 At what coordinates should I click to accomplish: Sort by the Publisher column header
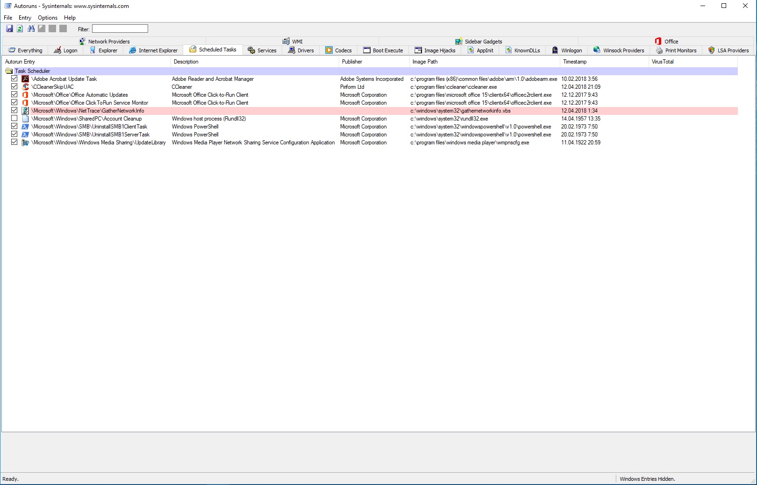[374, 62]
